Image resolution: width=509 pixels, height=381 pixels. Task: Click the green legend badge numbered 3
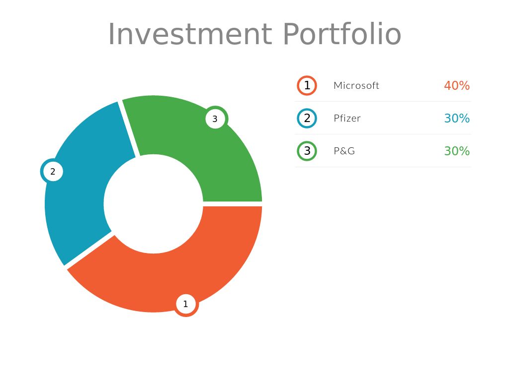click(x=307, y=151)
